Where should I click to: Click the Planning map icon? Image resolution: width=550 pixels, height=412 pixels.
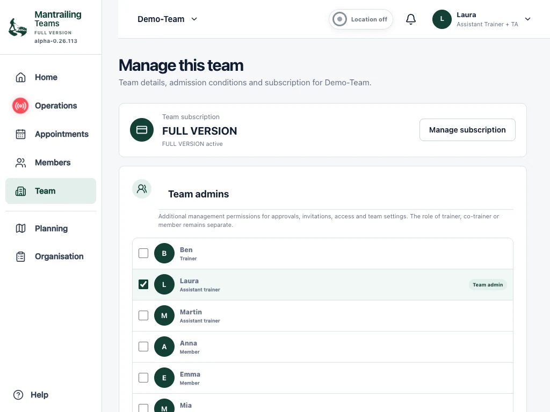tap(21, 229)
